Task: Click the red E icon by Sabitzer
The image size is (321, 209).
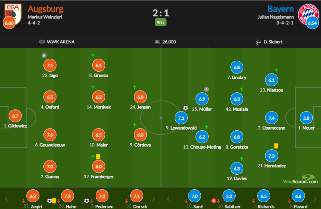Action: (x=214, y=201)
